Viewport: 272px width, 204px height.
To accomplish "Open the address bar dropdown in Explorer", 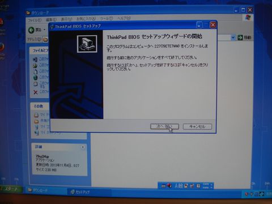I will coord(233,37).
